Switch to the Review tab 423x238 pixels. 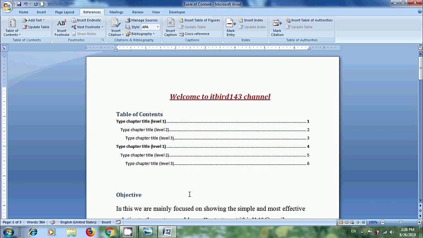coord(138,12)
